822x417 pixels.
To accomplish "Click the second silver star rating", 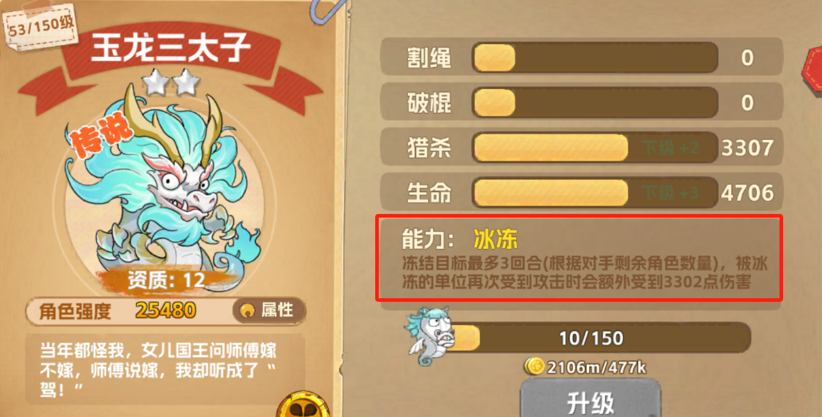I will click(187, 82).
